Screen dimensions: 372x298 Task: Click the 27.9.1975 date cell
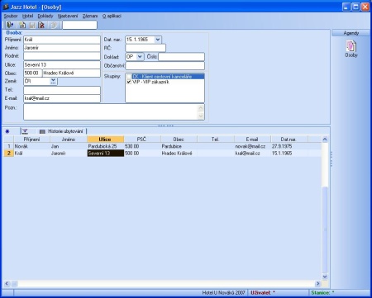click(x=289, y=146)
